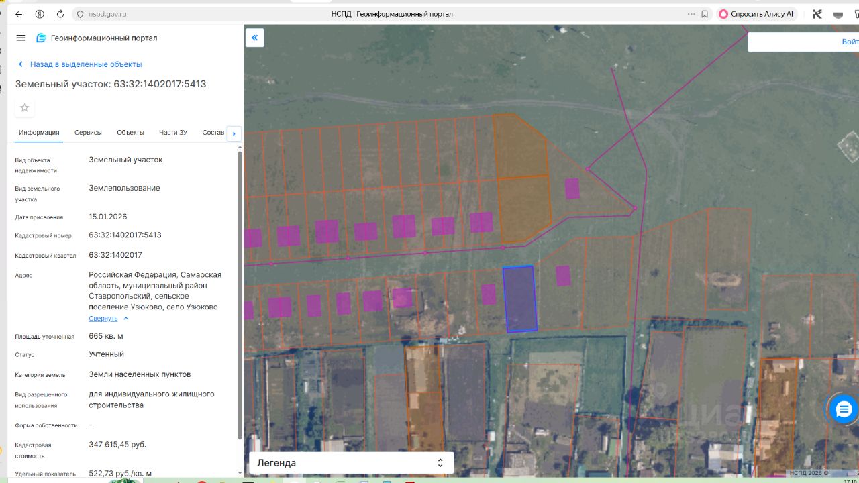Screen dimensions: 859x483
Task: Switch to the Сервисы tab
Action: 88,133
